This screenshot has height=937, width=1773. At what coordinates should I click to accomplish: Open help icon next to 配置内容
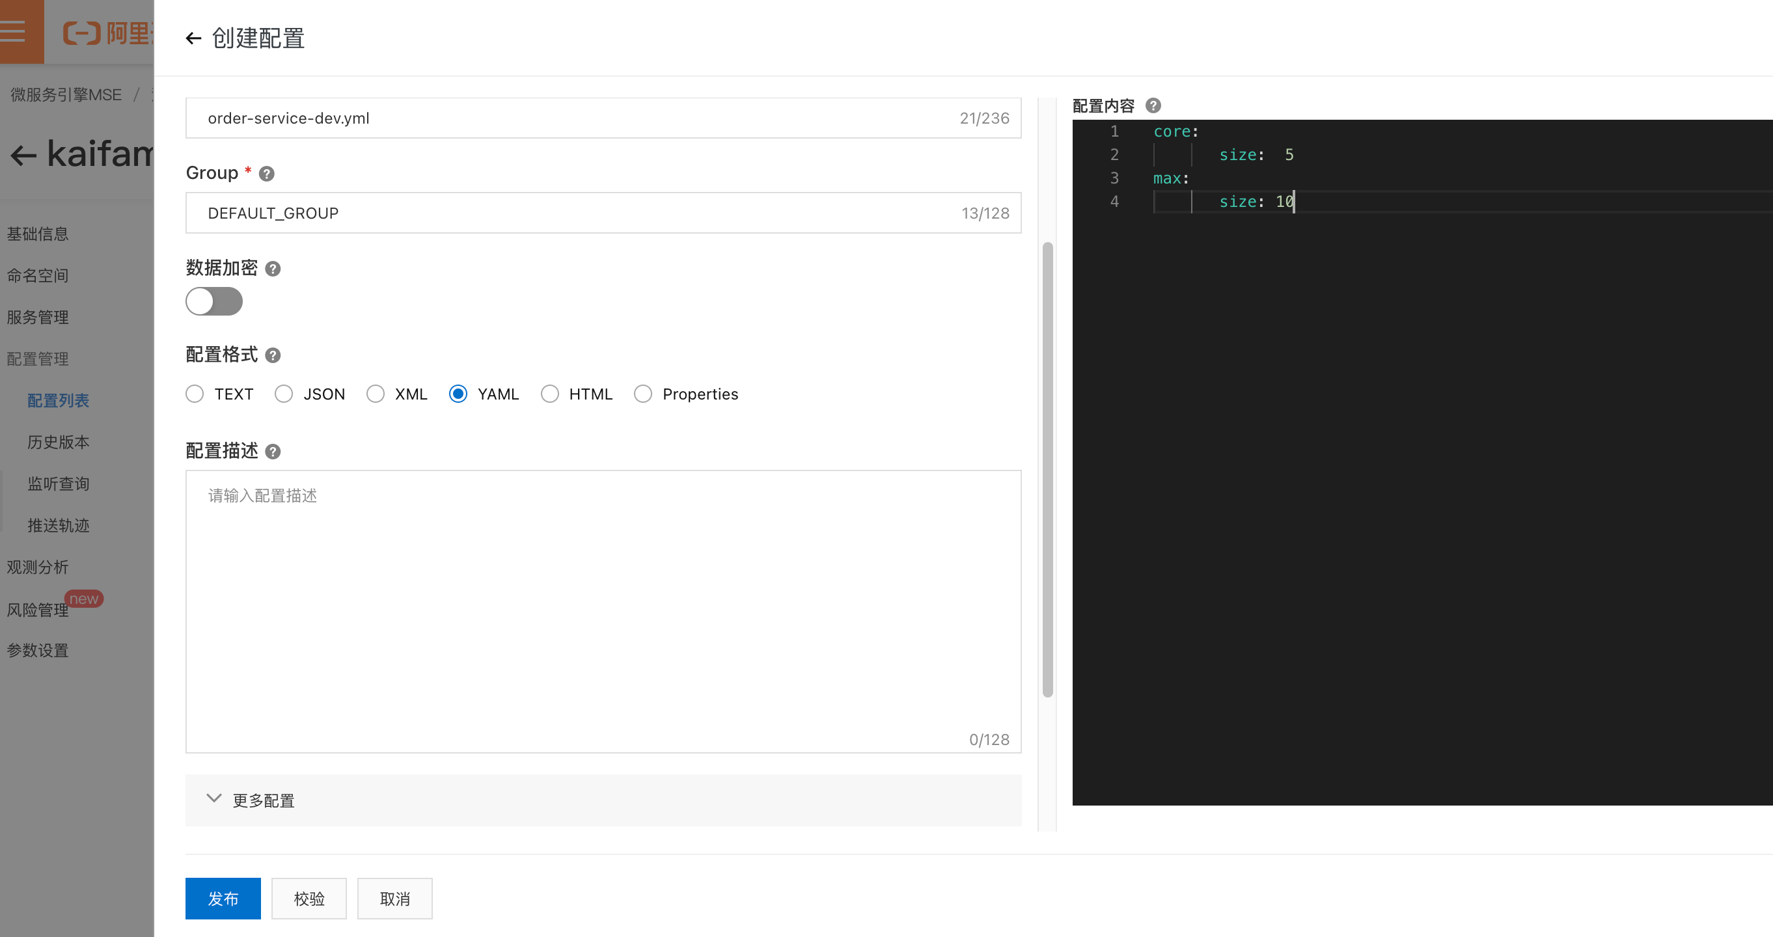(x=1153, y=105)
